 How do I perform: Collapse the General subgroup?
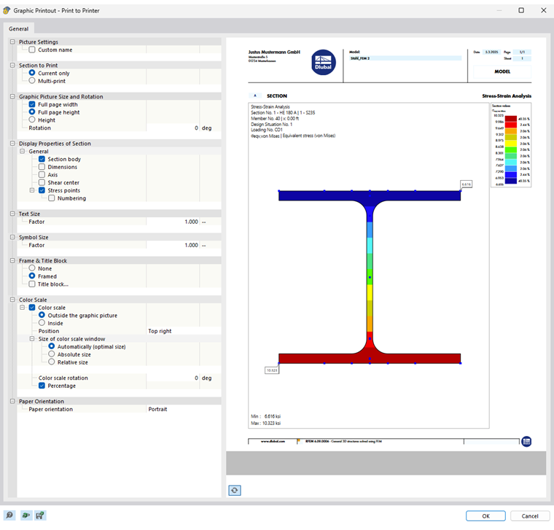point(23,151)
